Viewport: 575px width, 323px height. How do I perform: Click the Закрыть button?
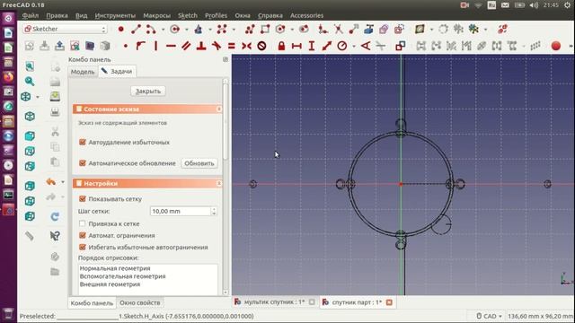click(148, 91)
